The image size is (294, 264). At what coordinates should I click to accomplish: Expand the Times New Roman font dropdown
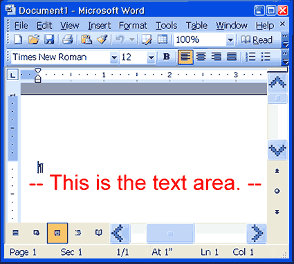click(x=114, y=57)
